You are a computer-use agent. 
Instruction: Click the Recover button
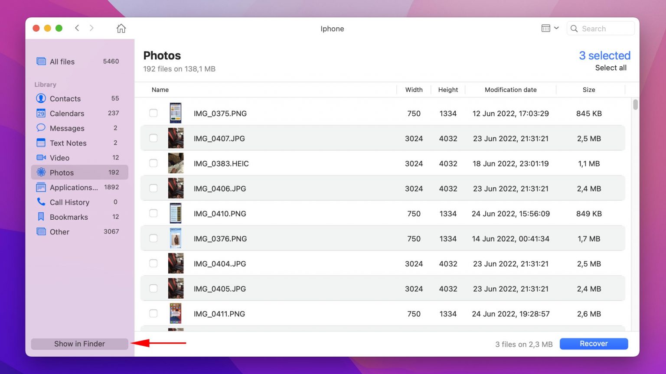pos(594,343)
